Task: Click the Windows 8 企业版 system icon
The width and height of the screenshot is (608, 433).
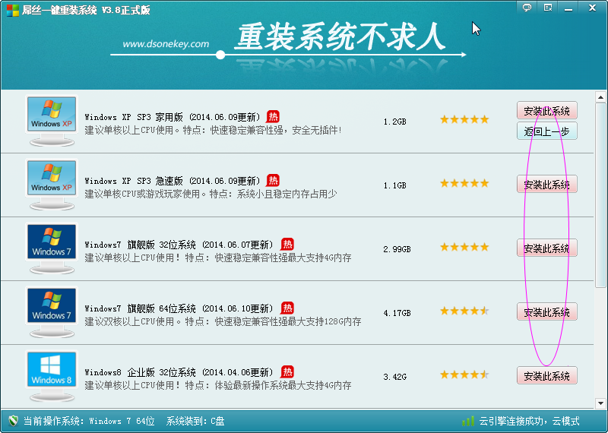Action: click(52, 372)
